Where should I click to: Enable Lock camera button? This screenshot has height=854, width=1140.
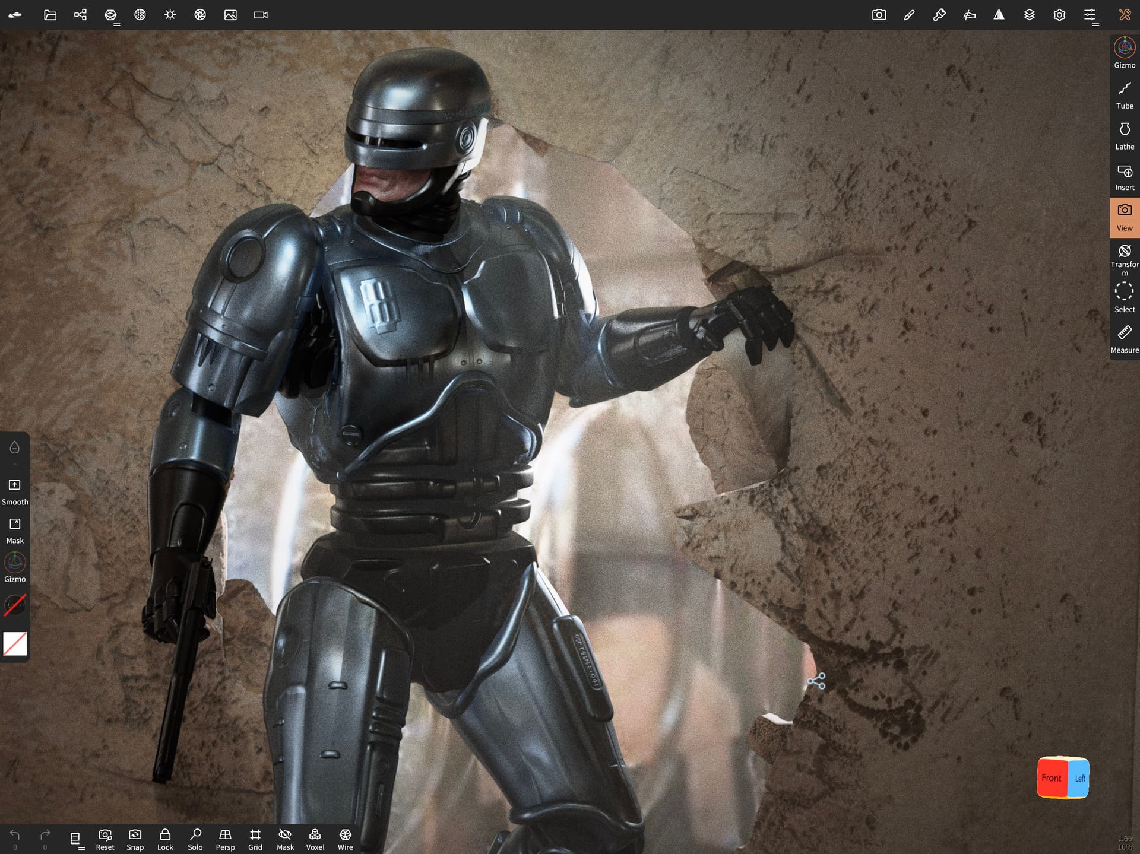(165, 839)
